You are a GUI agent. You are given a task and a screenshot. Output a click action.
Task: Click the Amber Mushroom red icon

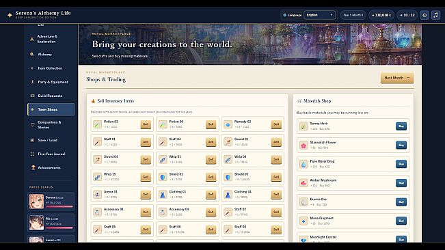click(304, 183)
